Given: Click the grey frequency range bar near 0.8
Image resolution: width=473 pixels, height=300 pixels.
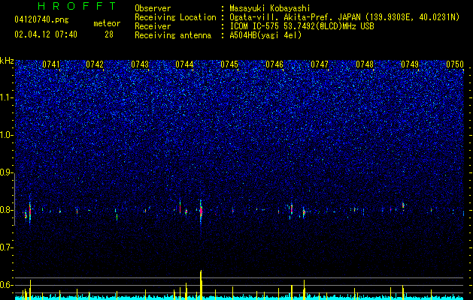Looking at the screenshot, I should (x=15, y=199).
